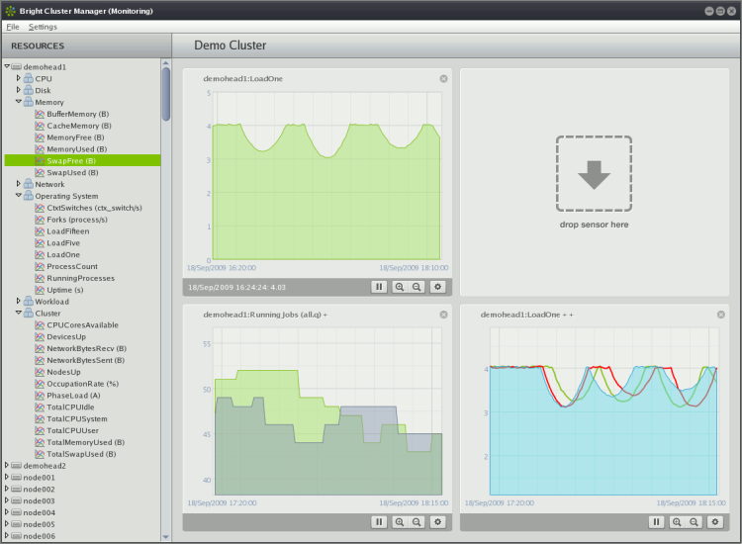The image size is (742, 544).
Task: Select the TotalCPUUser sensor
Action: tap(73, 430)
